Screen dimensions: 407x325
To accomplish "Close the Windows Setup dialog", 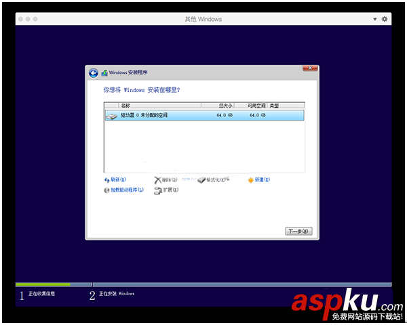I will (x=310, y=68).
